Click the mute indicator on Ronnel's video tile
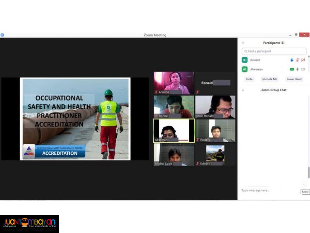The width and height of the screenshot is (310, 233). click(156, 116)
